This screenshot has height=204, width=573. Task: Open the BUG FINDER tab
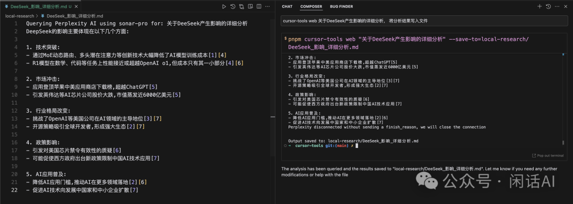point(341,6)
